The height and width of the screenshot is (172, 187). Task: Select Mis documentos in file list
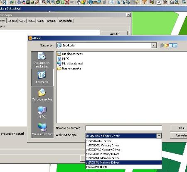point(70,54)
